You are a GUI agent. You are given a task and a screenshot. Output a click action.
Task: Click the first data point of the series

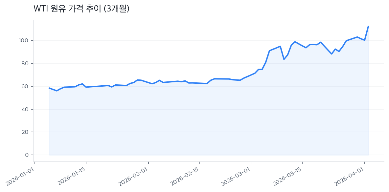coord(49,88)
